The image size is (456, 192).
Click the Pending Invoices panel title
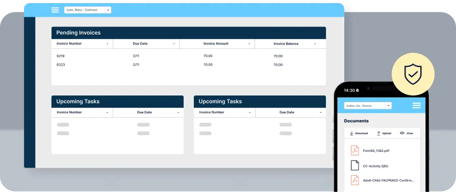pos(79,33)
